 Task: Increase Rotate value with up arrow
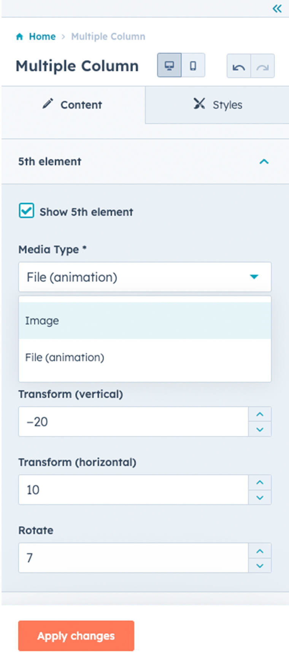tap(260, 551)
